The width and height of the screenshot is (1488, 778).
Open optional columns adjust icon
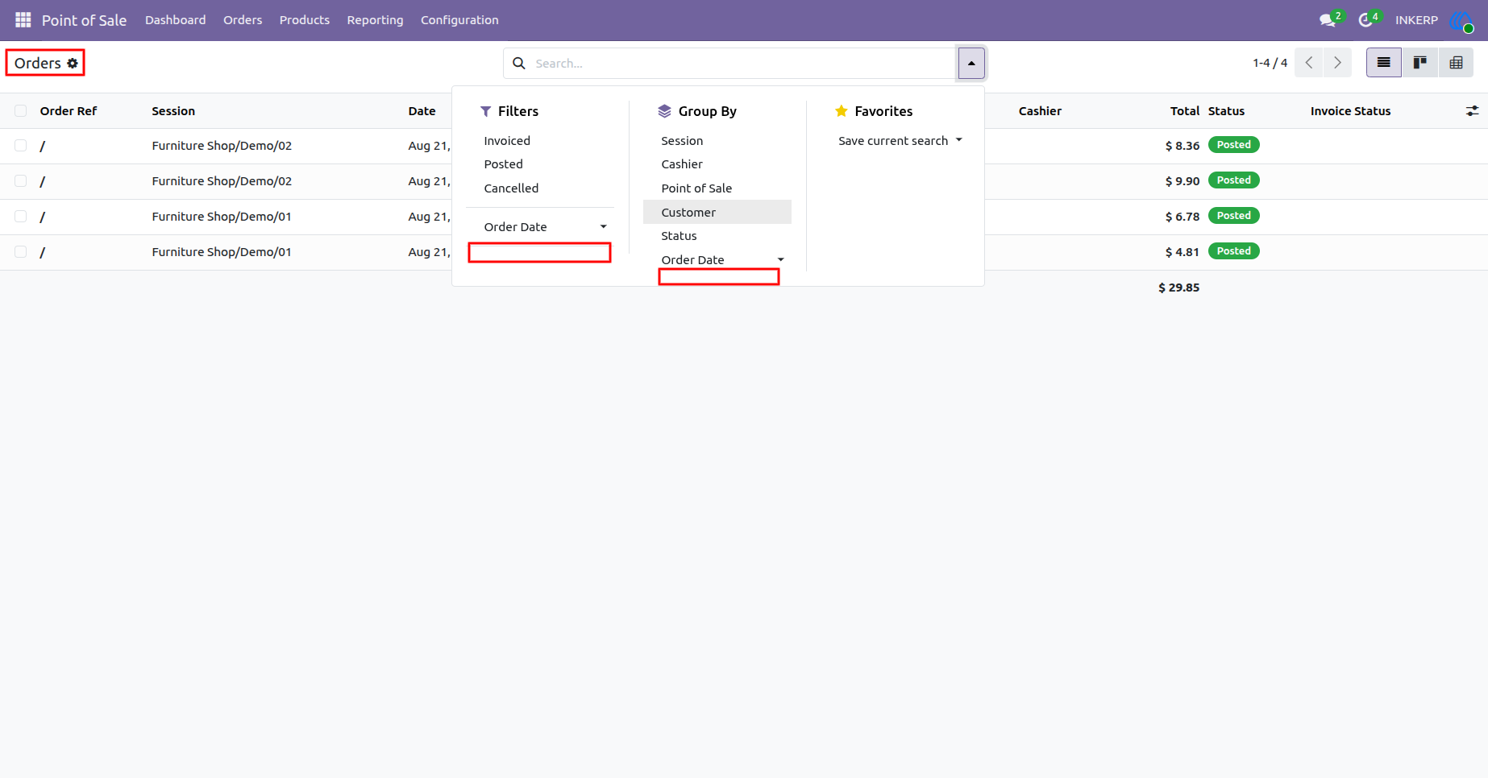(x=1472, y=111)
